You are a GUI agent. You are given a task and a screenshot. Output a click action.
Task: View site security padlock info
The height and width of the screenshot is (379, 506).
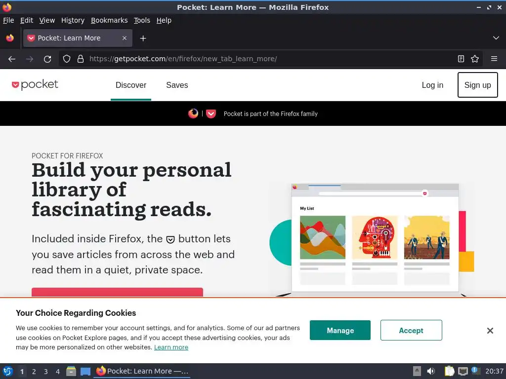coord(81,59)
